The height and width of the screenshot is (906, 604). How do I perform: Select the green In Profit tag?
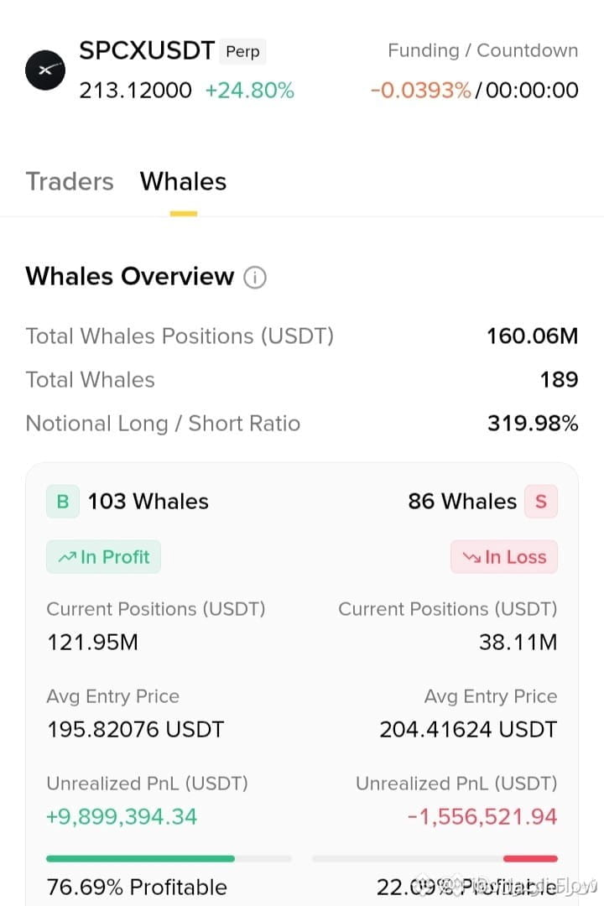pyautogui.click(x=103, y=557)
